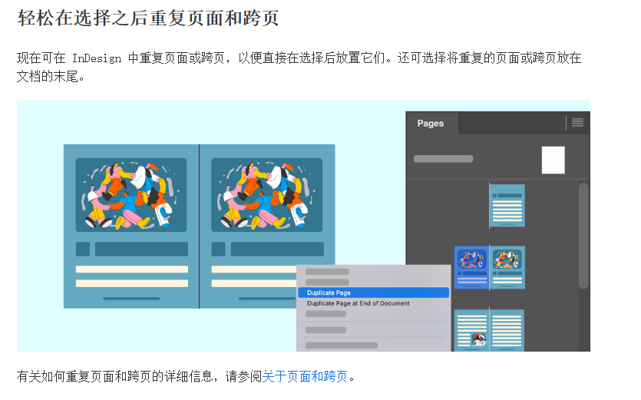This screenshot has height=400, width=641.
Task: Click the heading 轻松在选择之后重复页面和跨页
Action: pyautogui.click(x=148, y=18)
